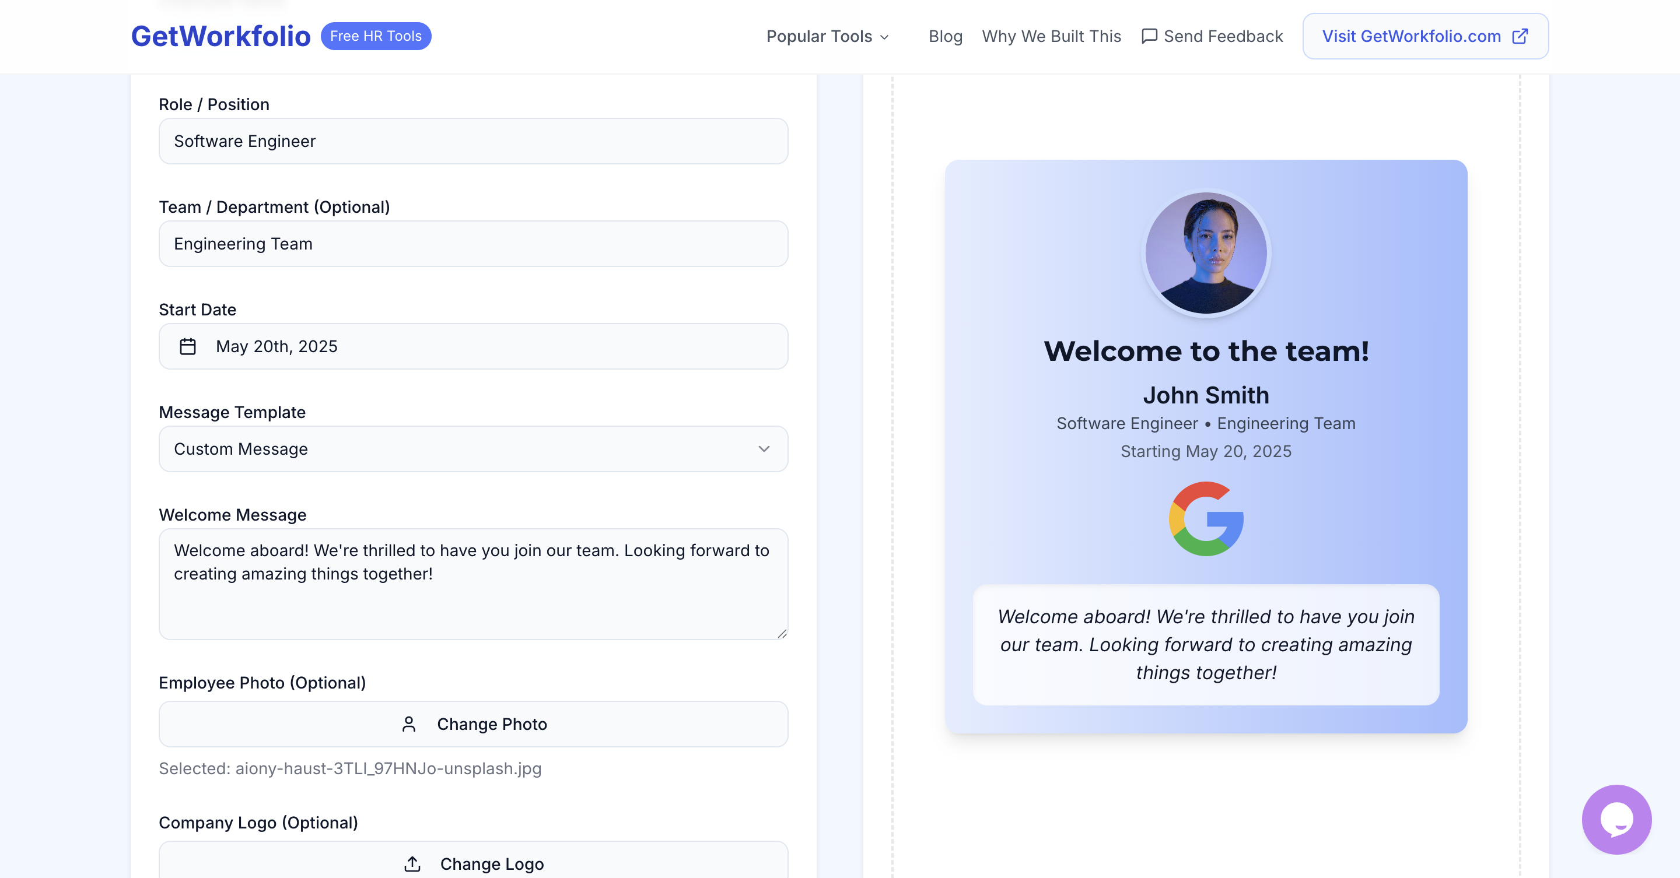Open the Start Date picker
Image resolution: width=1680 pixels, height=878 pixels.
[474, 346]
